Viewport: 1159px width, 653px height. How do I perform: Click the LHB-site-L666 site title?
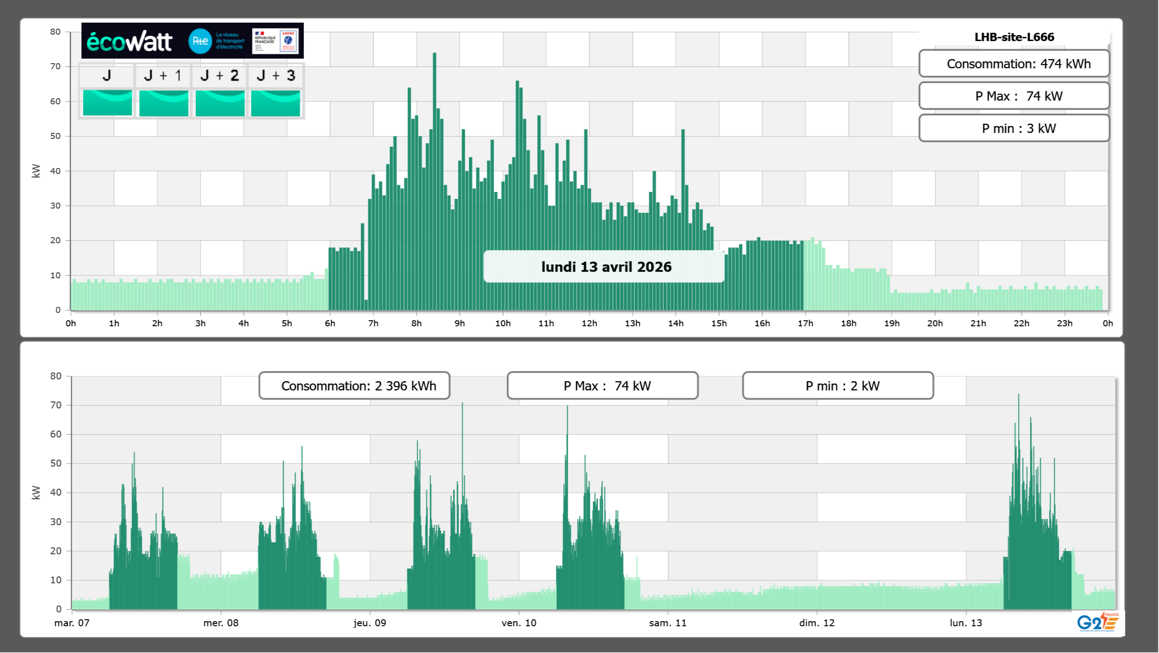[x=1014, y=37]
